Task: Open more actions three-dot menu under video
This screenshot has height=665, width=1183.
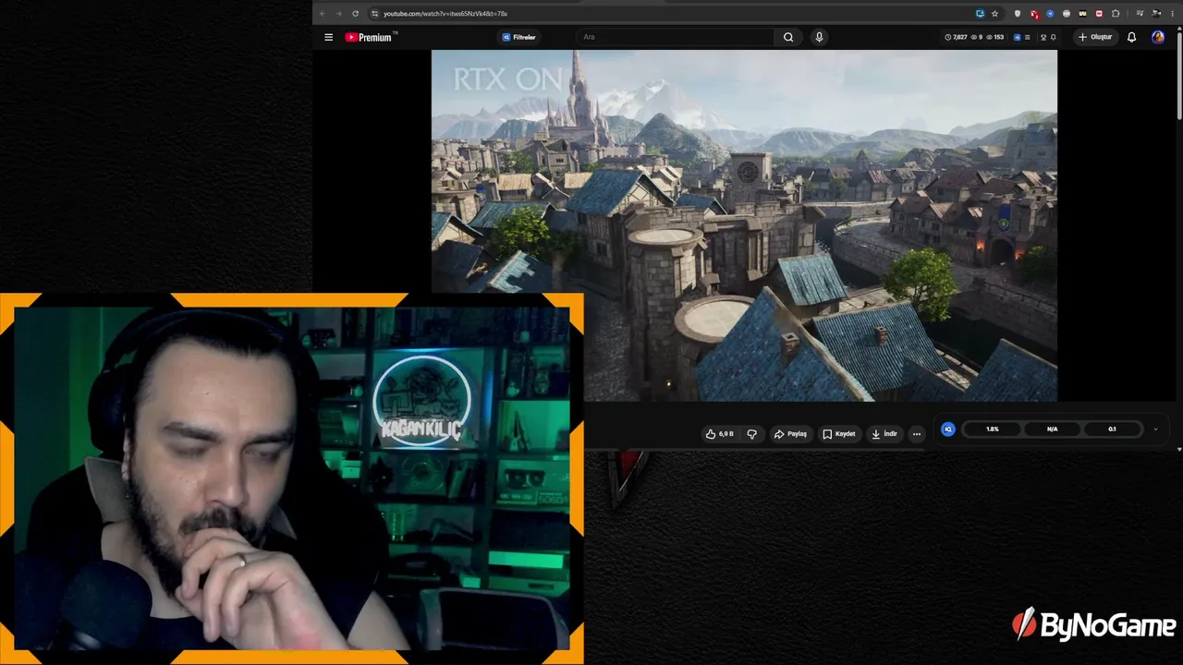Action: [x=917, y=434]
